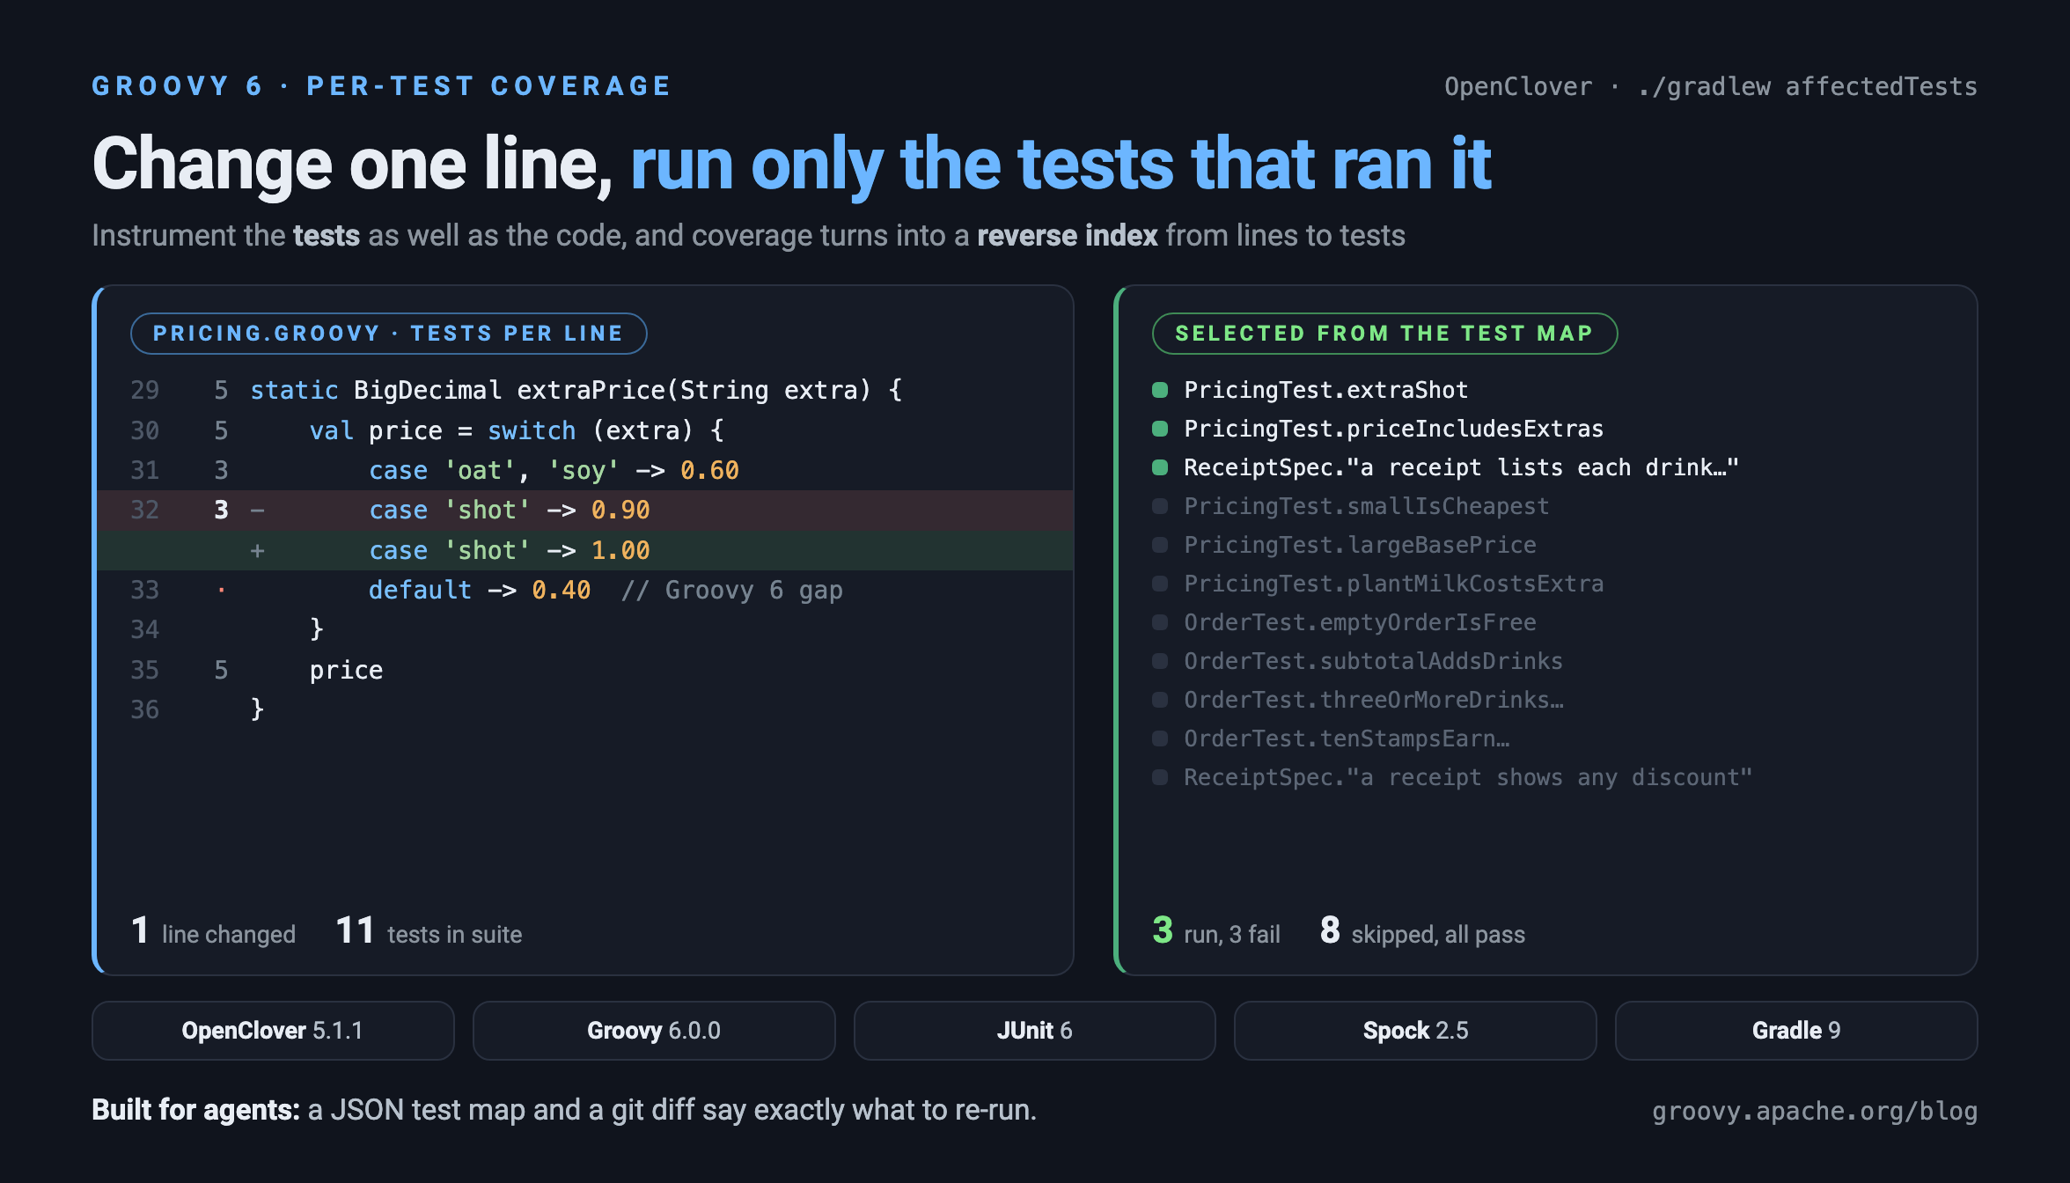The width and height of the screenshot is (2070, 1183).
Task: Click the green dot beside PricingTest.priceIncludesExtras
Action: [1160, 429]
